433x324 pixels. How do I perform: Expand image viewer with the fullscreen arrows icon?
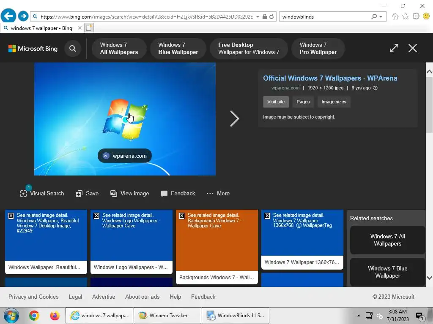click(394, 48)
